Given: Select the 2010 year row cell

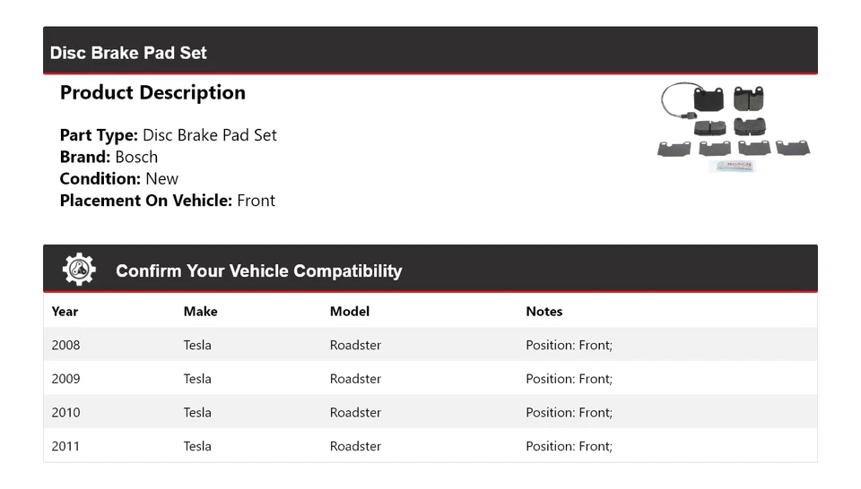Looking at the screenshot, I should click(65, 413).
